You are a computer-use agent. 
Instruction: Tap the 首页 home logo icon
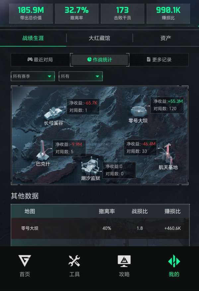click(25, 261)
